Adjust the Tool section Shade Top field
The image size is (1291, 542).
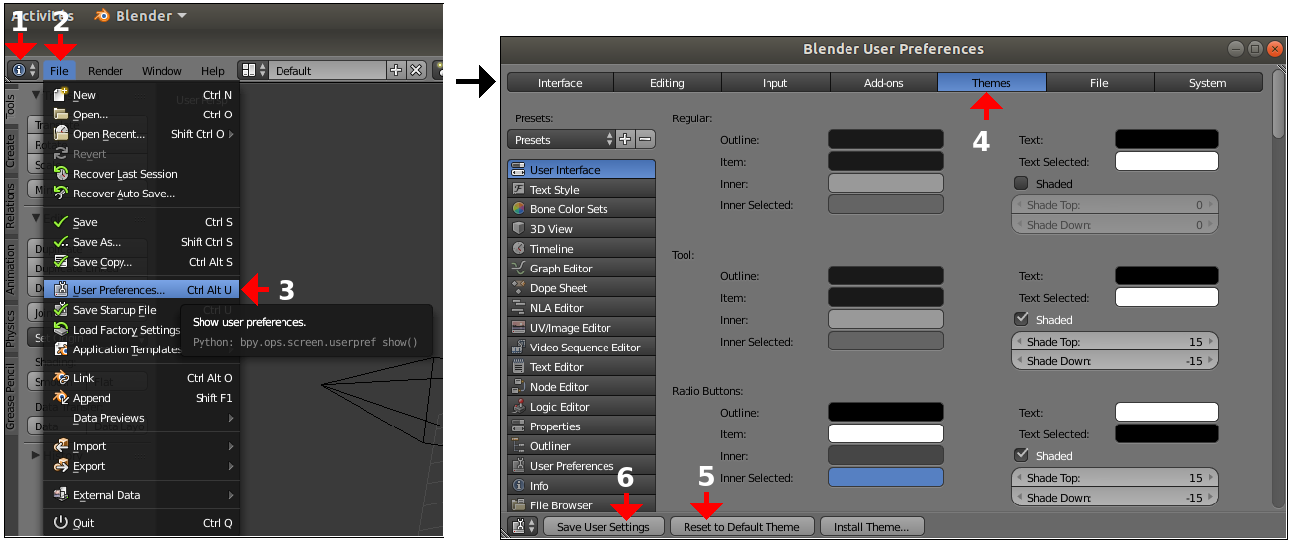pyautogui.click(x=1115, y=342)
